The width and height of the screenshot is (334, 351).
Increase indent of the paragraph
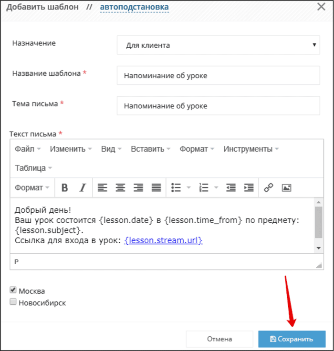coord(249,187)
